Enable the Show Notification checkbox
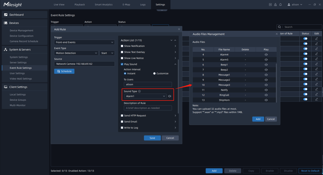The height and width of the screenshot is (175, 323). (x=122, y=46)
